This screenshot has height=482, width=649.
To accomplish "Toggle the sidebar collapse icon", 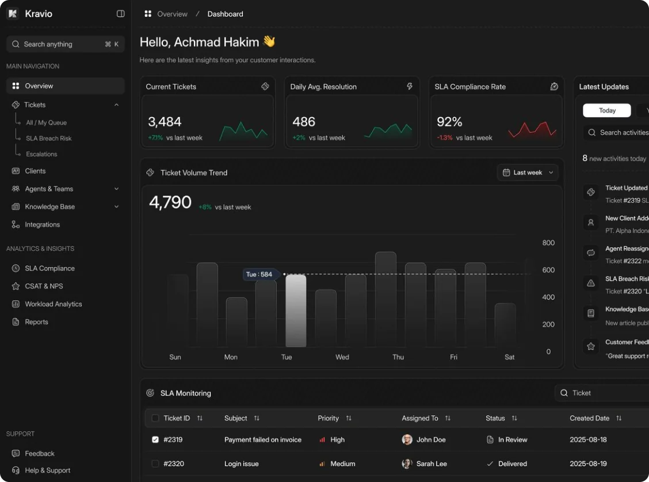I will (120, 14).
